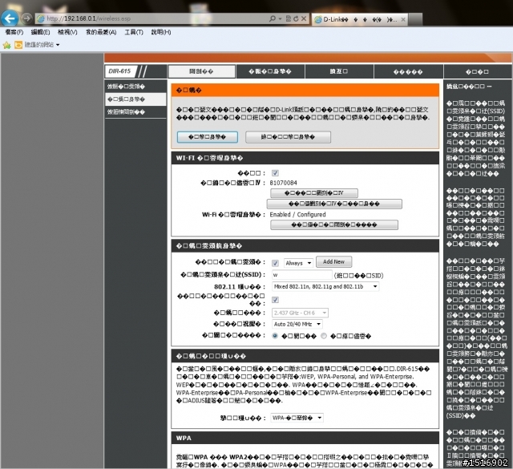
Task: Click the PIN value 81070084
Action: pos(283,183)
